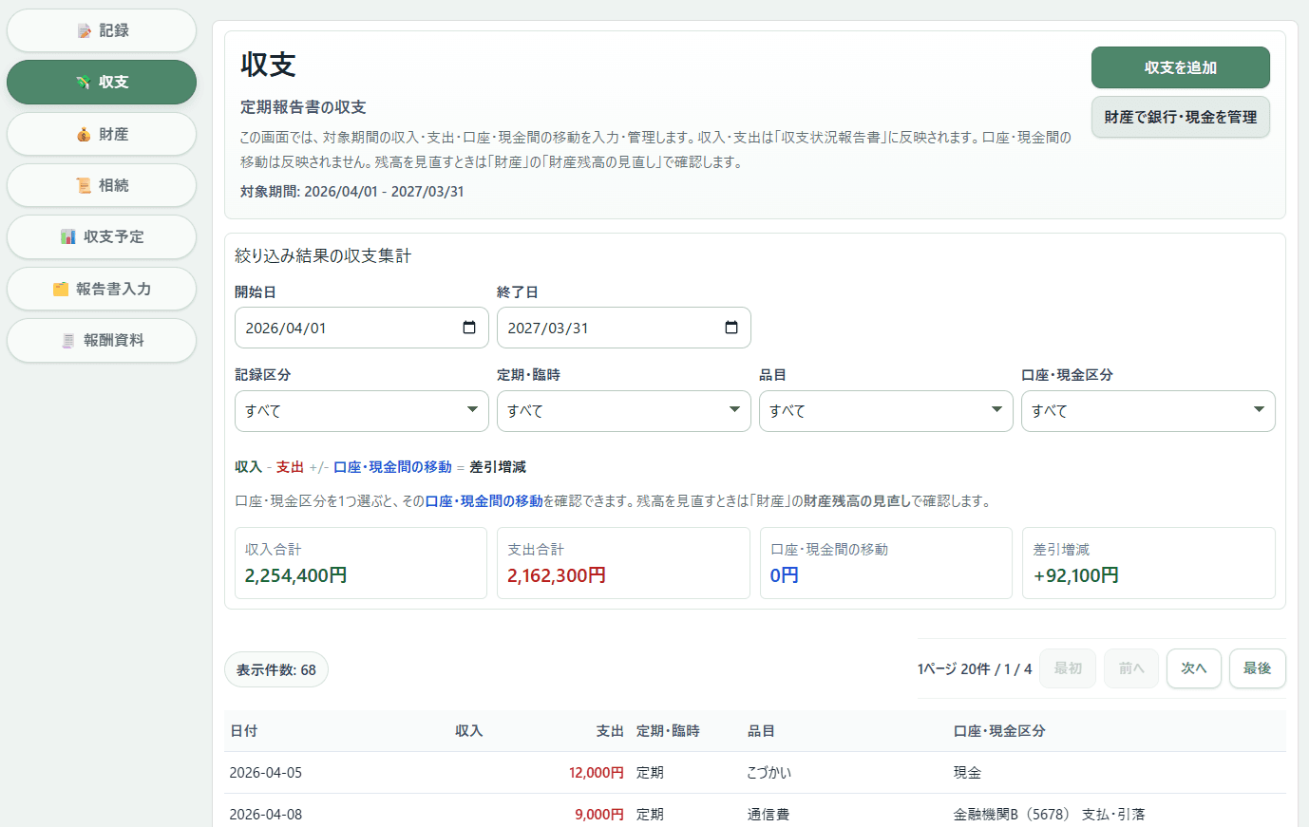Click the disabled 最初 button
Viewport: 1309px width, 827px height.
tap(1068, 668)
